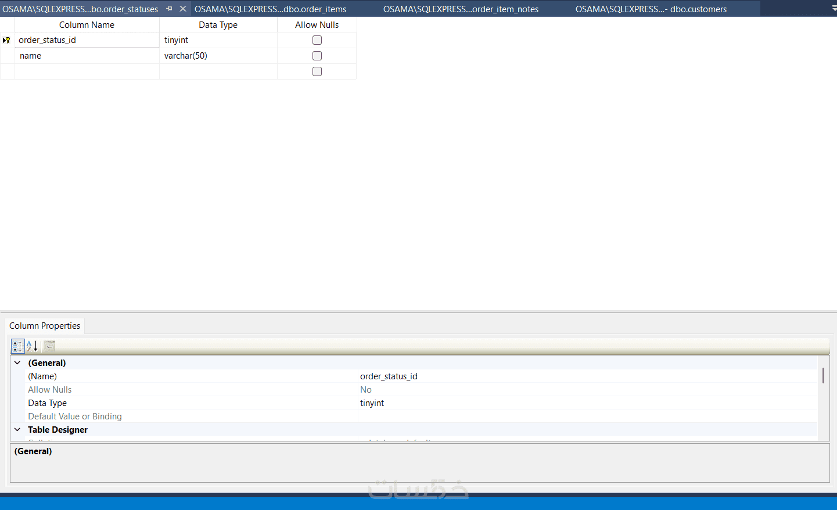Viewport: 837px width, 510px height.
Task: Select the Data Type property row label
Action: tap(47, 403)
